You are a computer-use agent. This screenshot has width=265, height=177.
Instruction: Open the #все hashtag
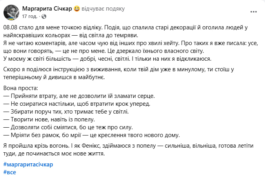click(x=9, y=172)
